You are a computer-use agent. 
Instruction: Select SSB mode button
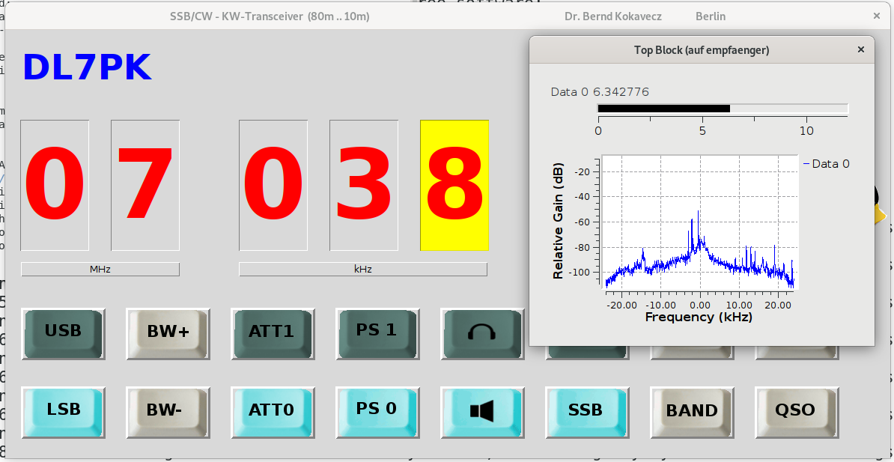586,411
